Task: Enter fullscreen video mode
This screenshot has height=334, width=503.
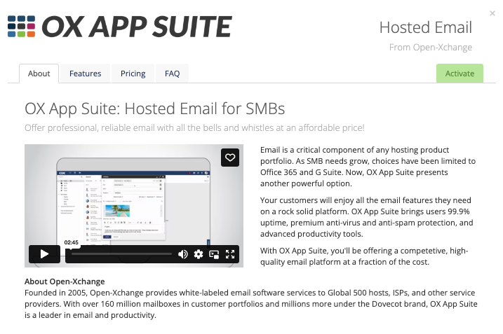Action: click(x=230, y=254)
